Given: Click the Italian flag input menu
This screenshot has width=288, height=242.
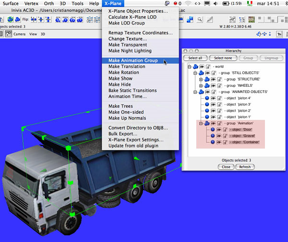Looking at the screenshot, I should 250,3.
